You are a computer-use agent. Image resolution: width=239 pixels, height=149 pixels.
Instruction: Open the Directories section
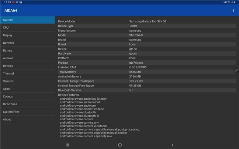[28, 104]
